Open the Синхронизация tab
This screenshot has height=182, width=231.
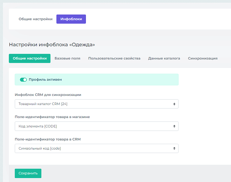pos(202,59)
